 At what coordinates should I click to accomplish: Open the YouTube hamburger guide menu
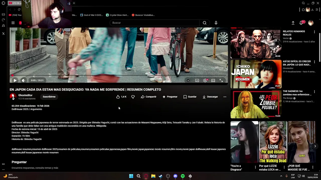[13, 23]
